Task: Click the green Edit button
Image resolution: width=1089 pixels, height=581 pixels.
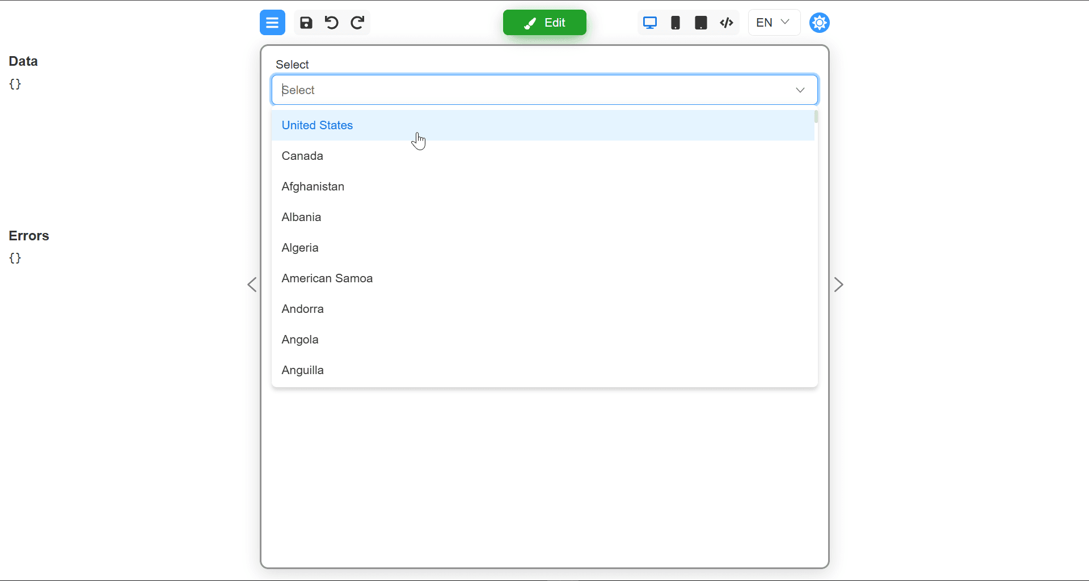Action: tap(544, 23)
